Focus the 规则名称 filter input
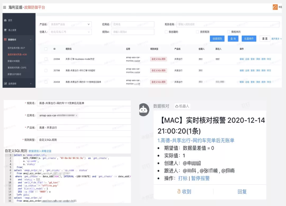286x206 pixels. [x=228, y=24]
